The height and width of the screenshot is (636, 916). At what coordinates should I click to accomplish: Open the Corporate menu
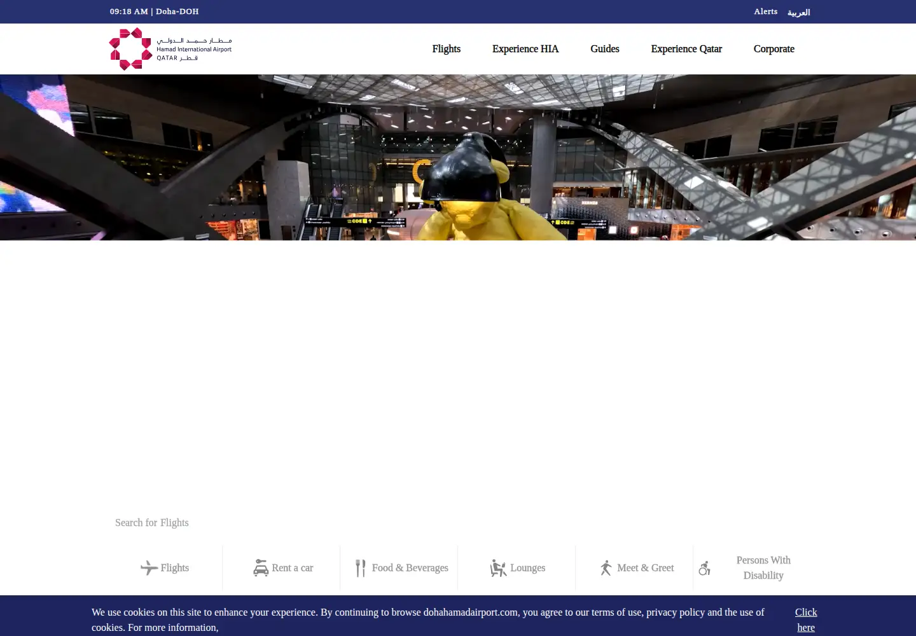(774, 49)
